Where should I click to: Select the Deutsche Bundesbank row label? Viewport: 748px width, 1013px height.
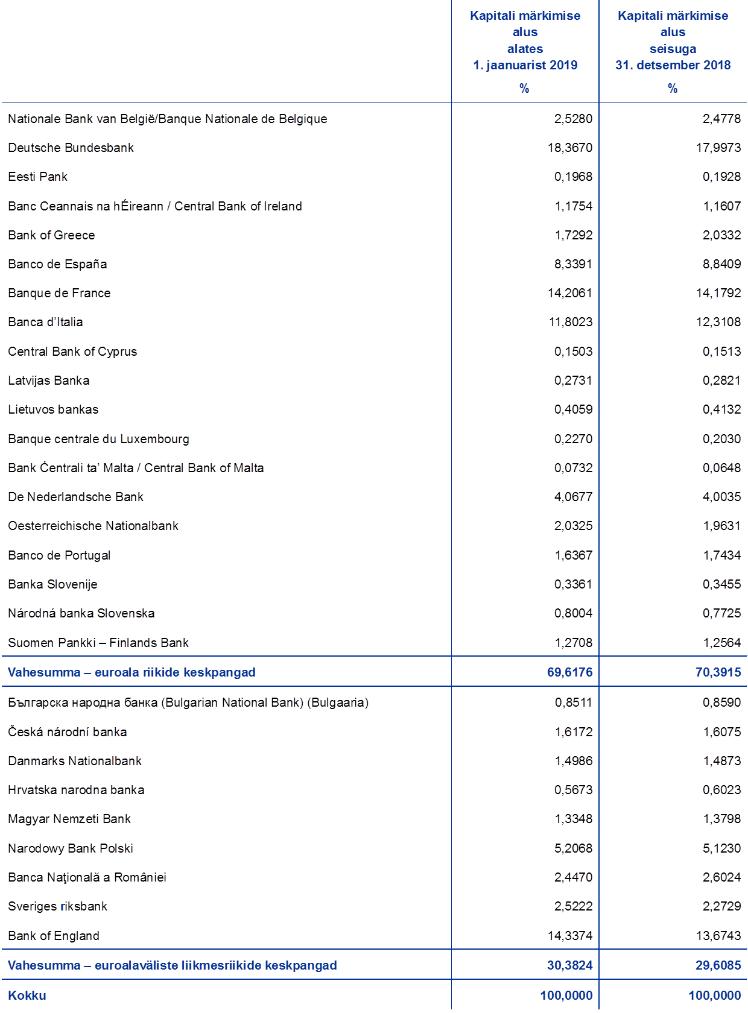click(71, 148)
